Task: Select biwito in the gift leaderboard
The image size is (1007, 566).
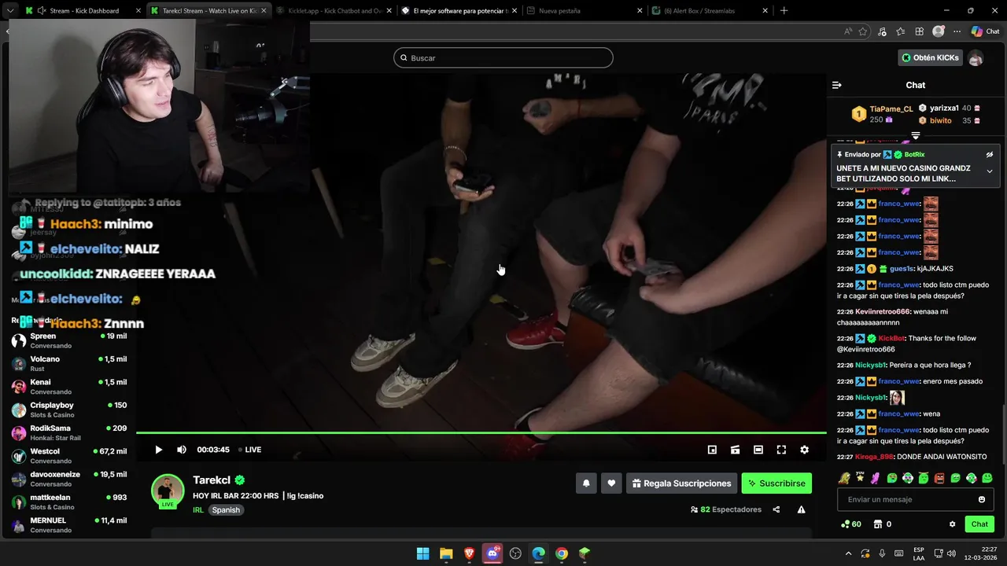Action: pos(941,121)
